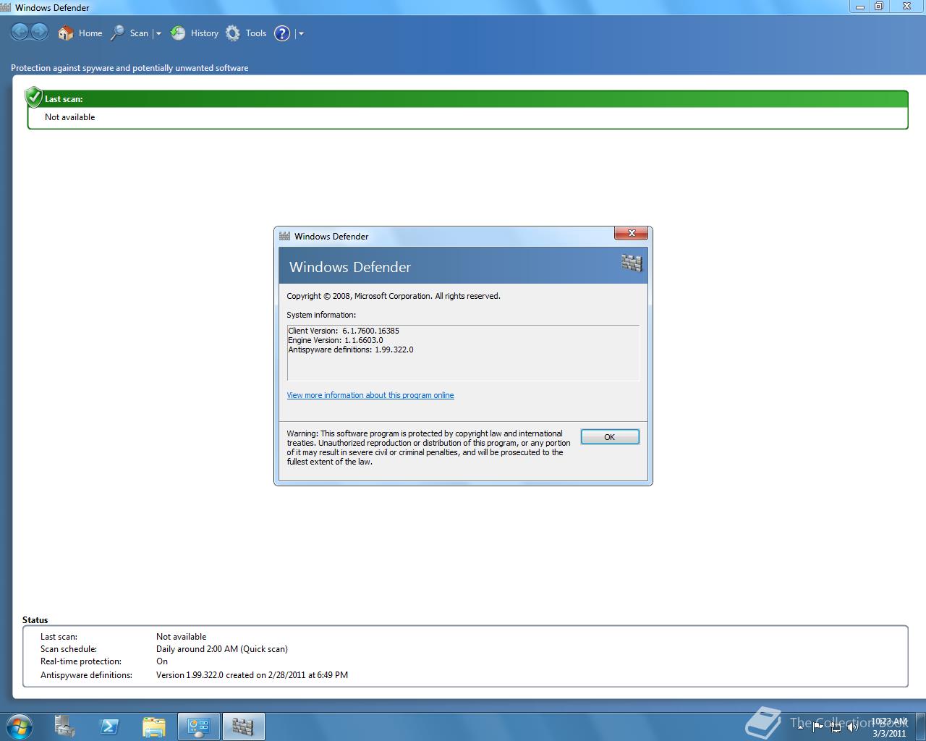The image size is (926, 741).
Task: Click the Home house icon
Action: pyautogui.click(x=66, y=33)
